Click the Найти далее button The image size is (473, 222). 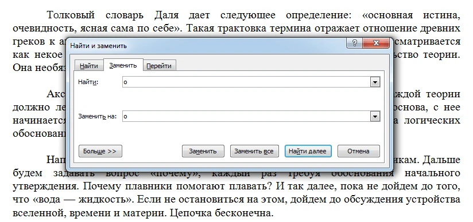pyautogui.click(x=308, y=151)
